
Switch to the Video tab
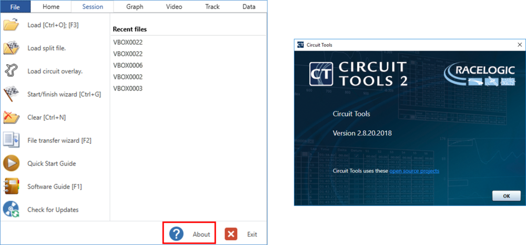pos(174,7)
